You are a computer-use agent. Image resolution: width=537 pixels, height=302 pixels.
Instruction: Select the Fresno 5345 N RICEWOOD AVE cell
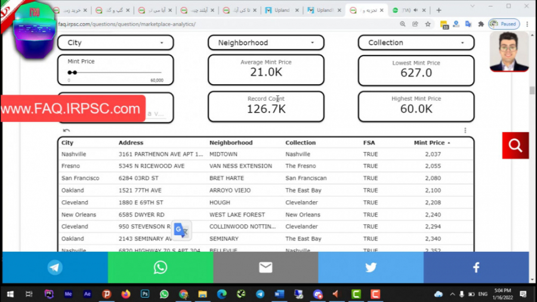click(152, 166)
